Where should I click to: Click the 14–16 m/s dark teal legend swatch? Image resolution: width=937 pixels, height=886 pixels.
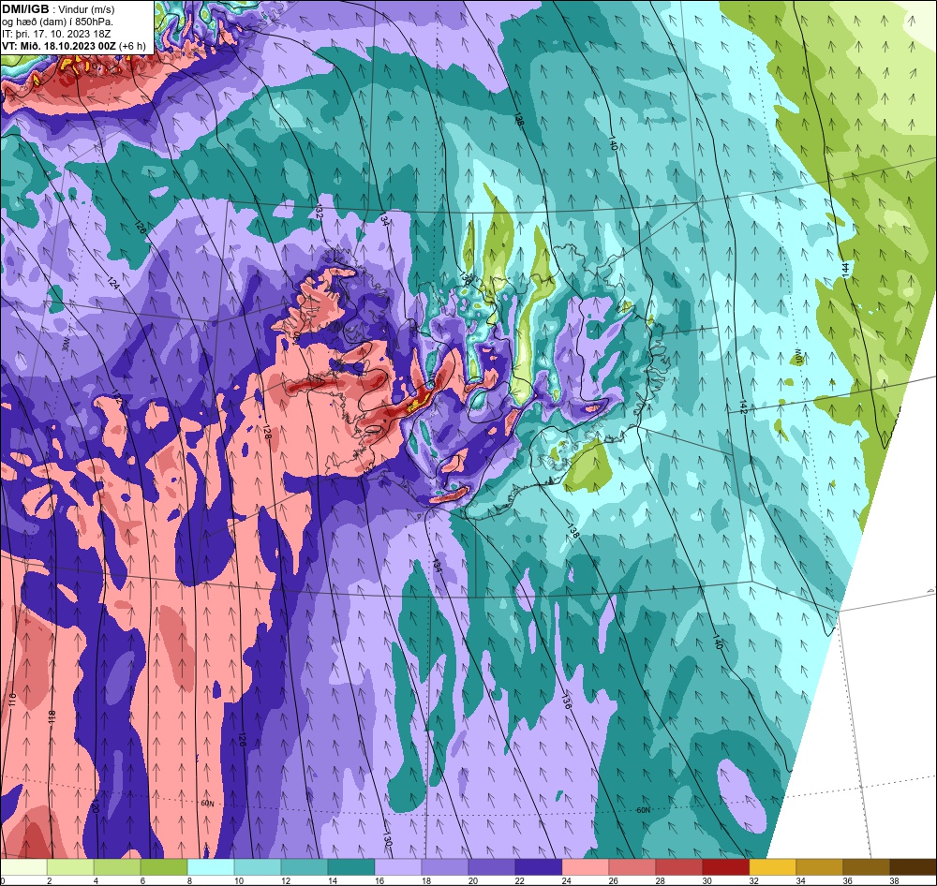coord(351,867)
